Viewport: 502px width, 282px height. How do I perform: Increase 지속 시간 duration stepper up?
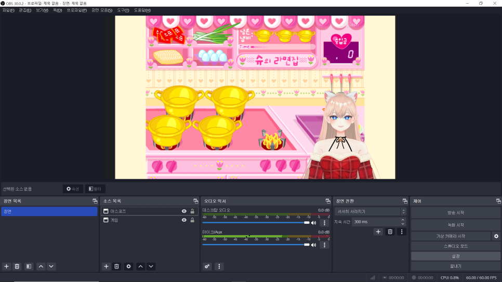click(x=403, y=220)
